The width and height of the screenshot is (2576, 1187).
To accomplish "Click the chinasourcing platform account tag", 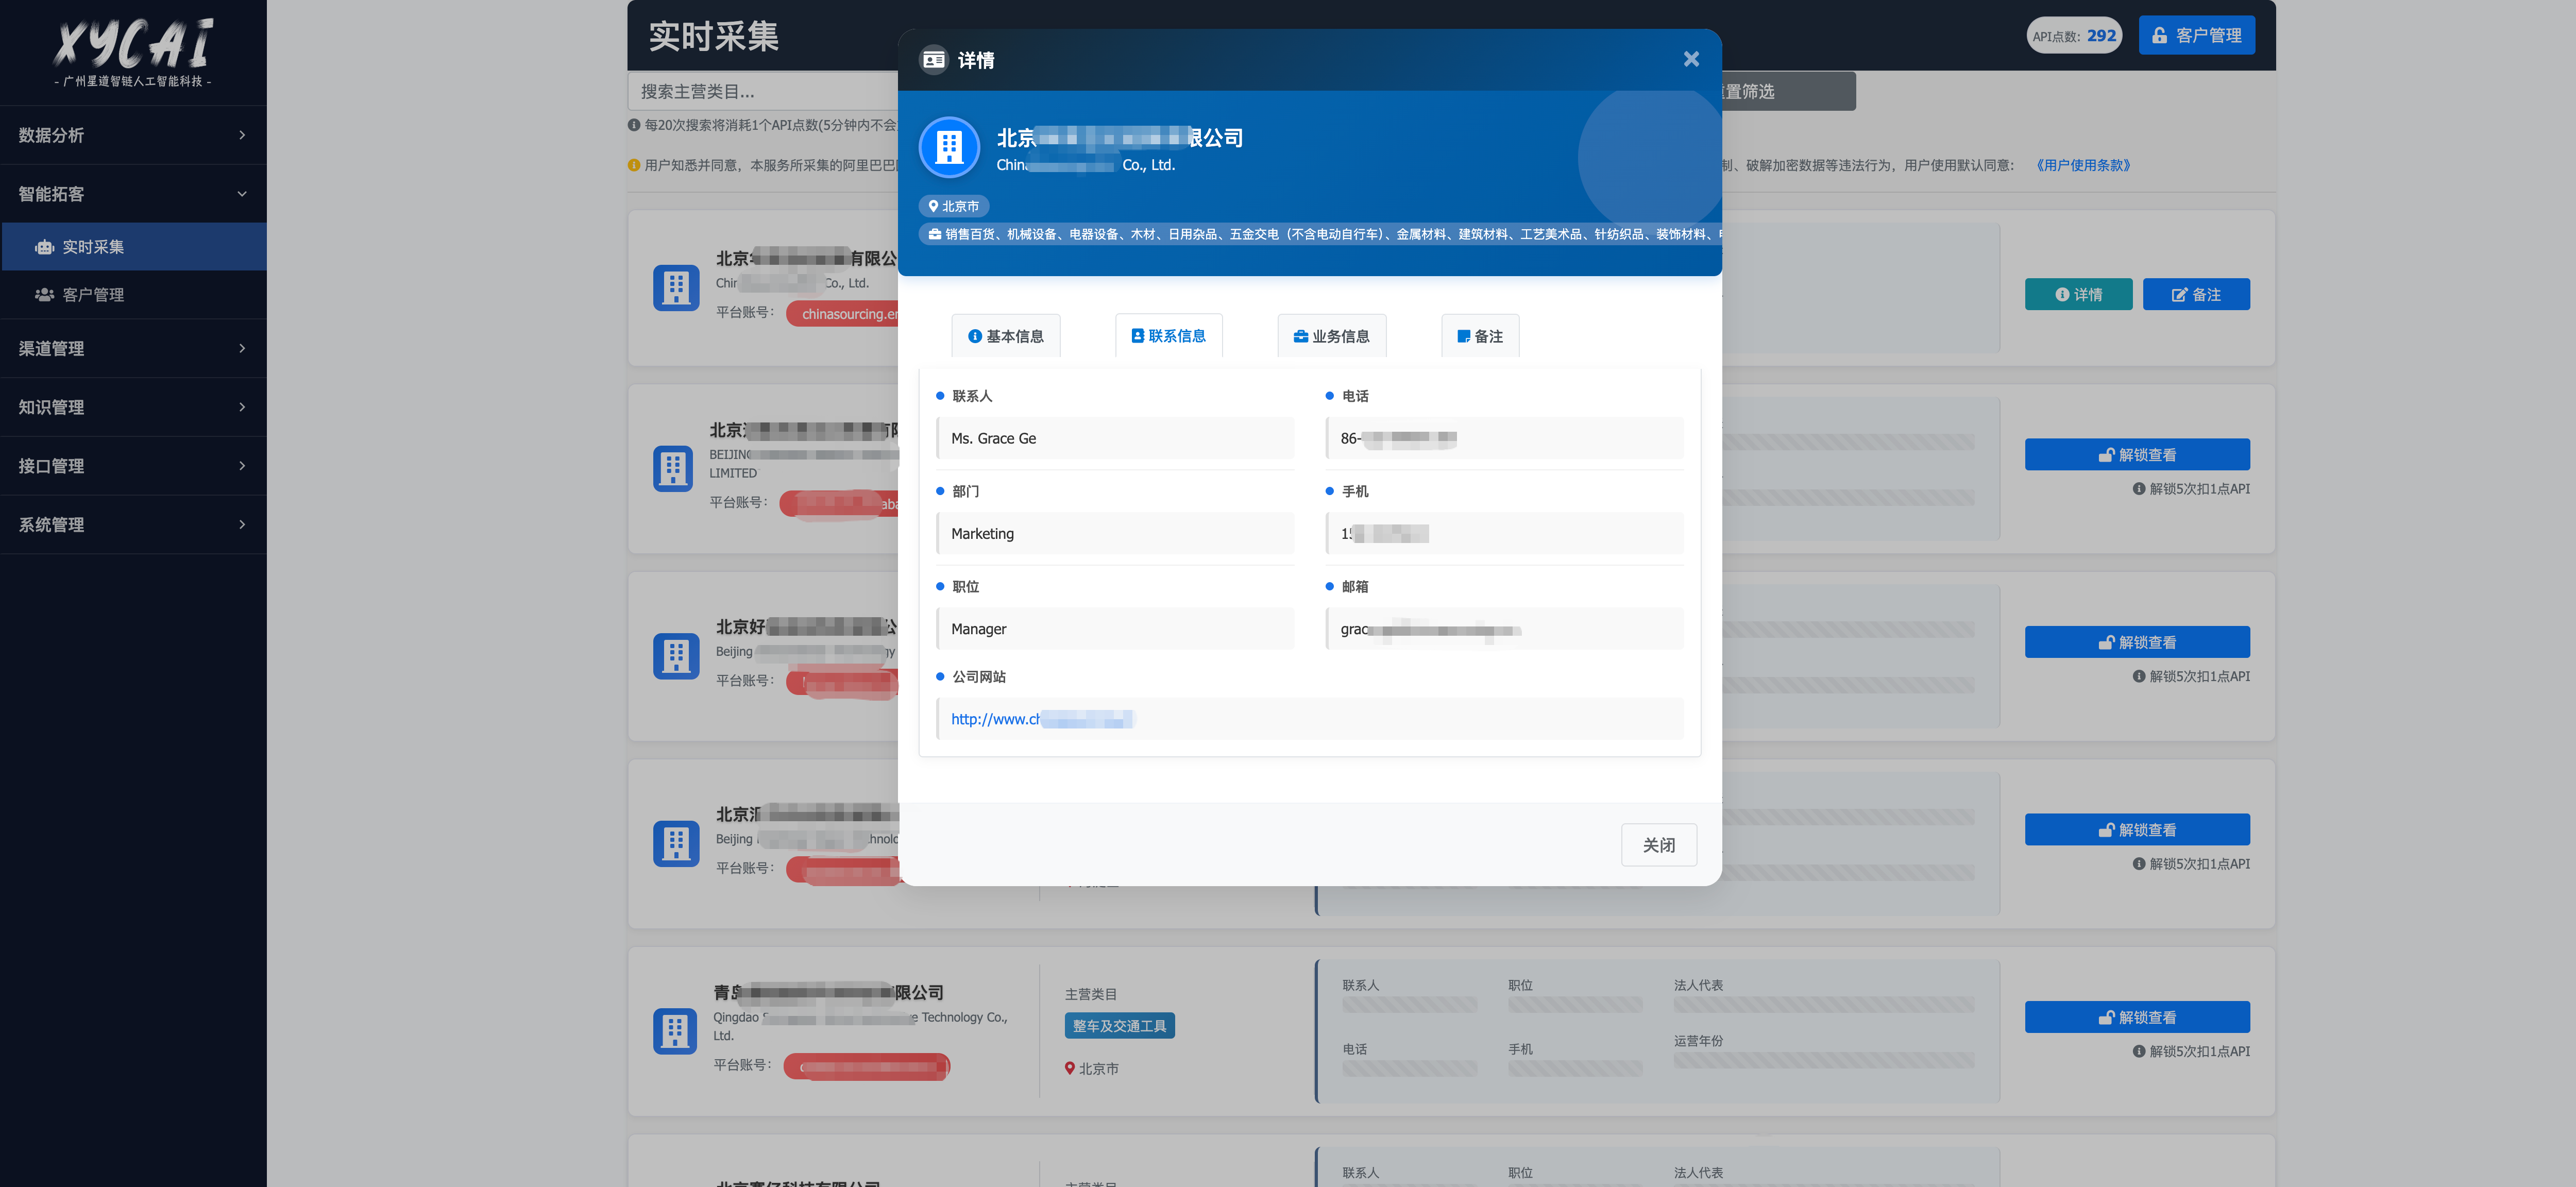I will coord(842,314).
